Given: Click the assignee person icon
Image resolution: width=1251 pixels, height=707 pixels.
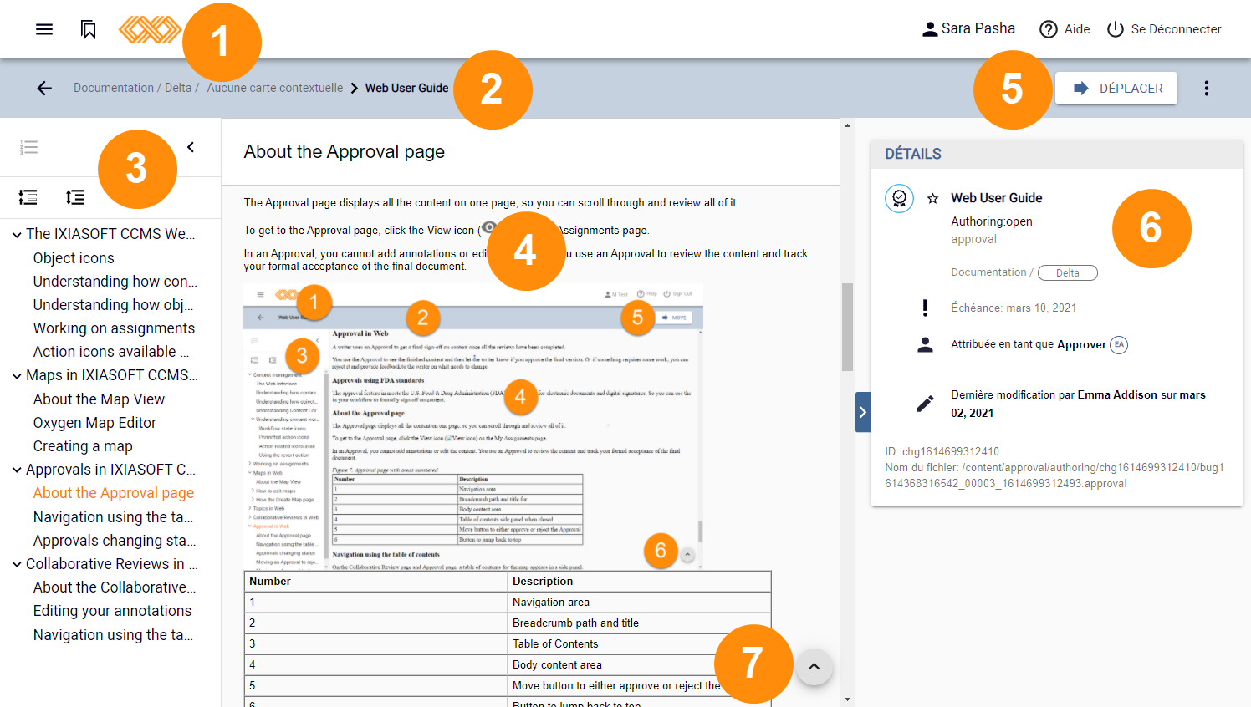Looking at the screenshot, I should coord(925,344).
